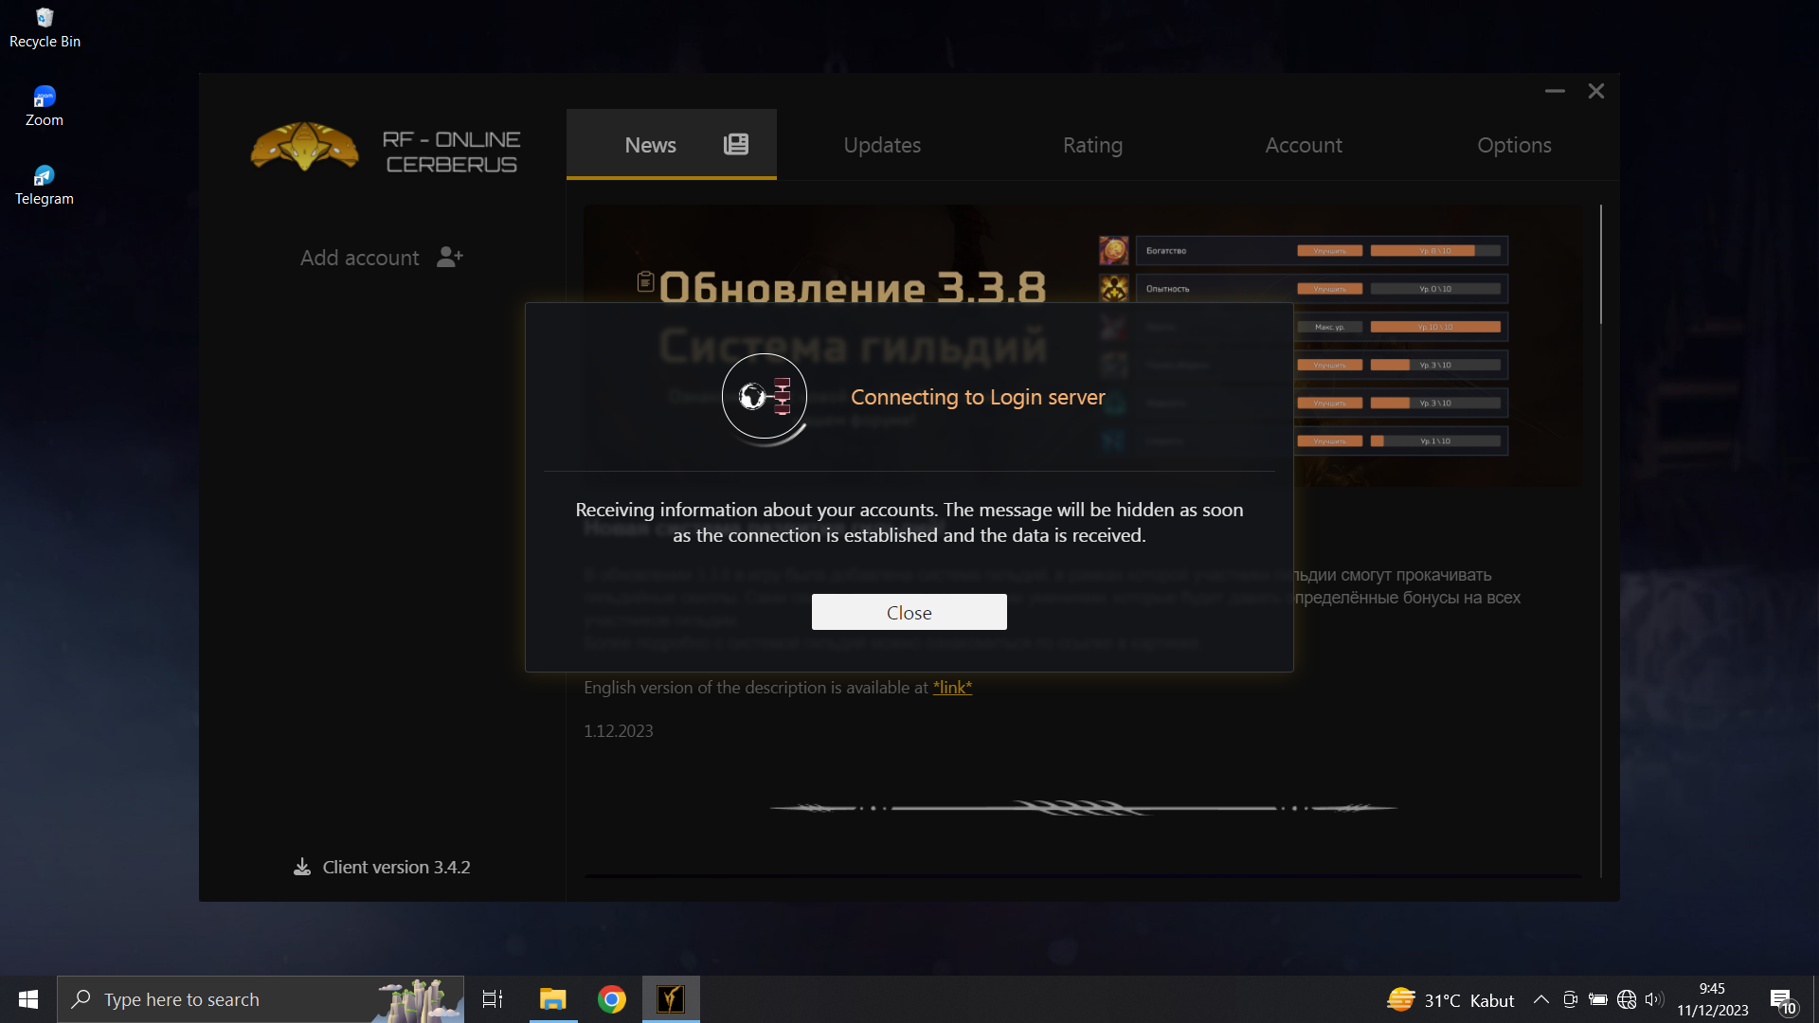Click the RF Online launcher taskbar icon

point(671,999)
